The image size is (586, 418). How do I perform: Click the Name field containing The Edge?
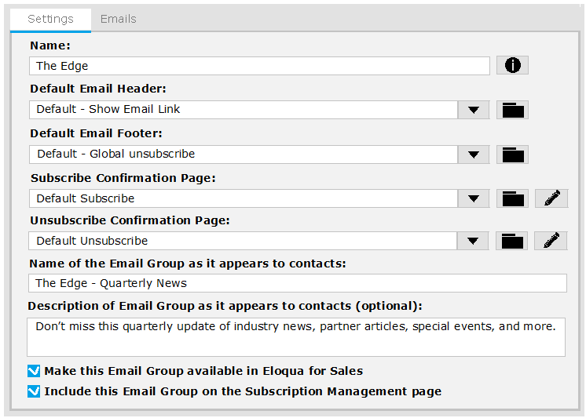point(259,66)
